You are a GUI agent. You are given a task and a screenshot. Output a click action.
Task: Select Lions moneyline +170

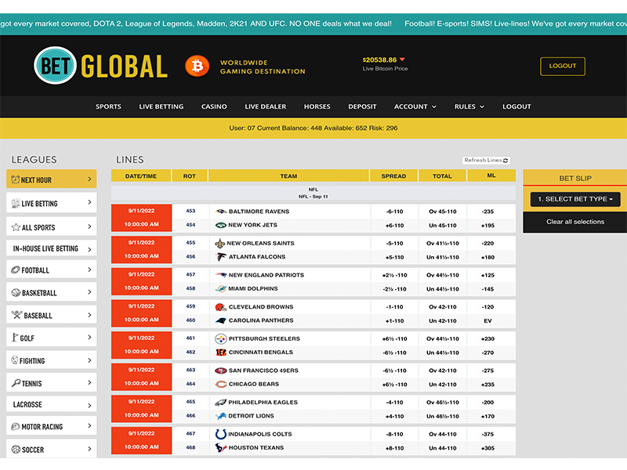point(487,417)
